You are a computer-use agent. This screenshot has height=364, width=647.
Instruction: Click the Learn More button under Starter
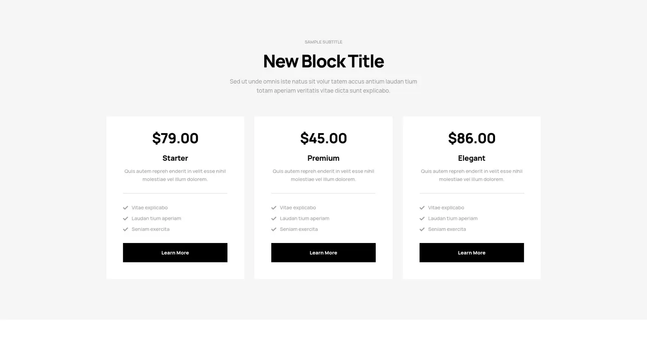tap(175, 252)
